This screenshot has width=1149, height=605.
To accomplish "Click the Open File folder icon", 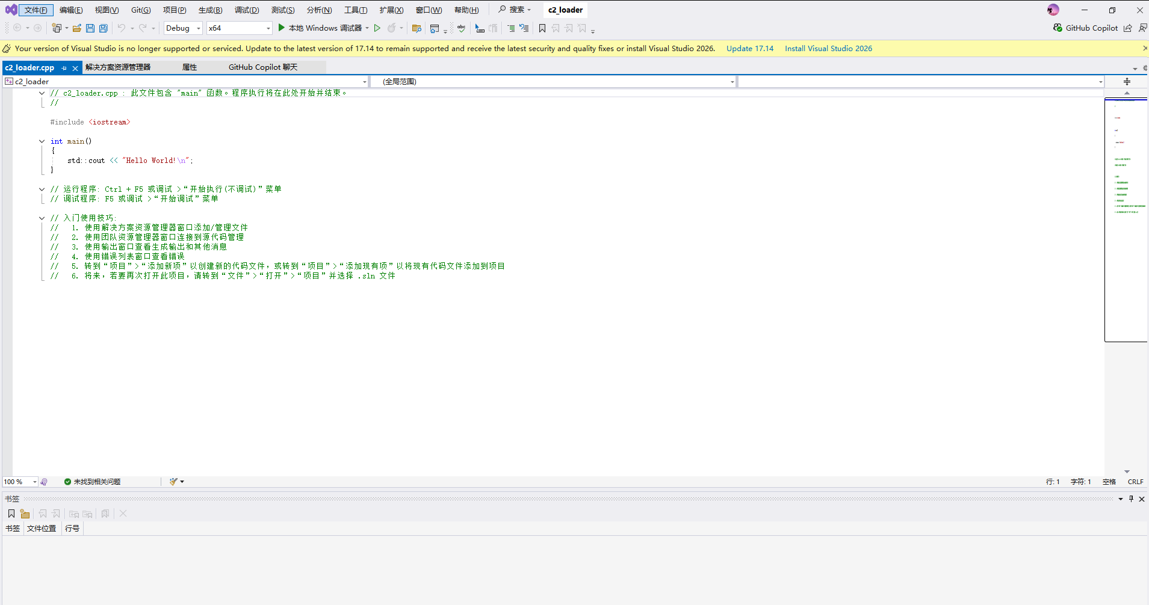I will coord(76,28).
